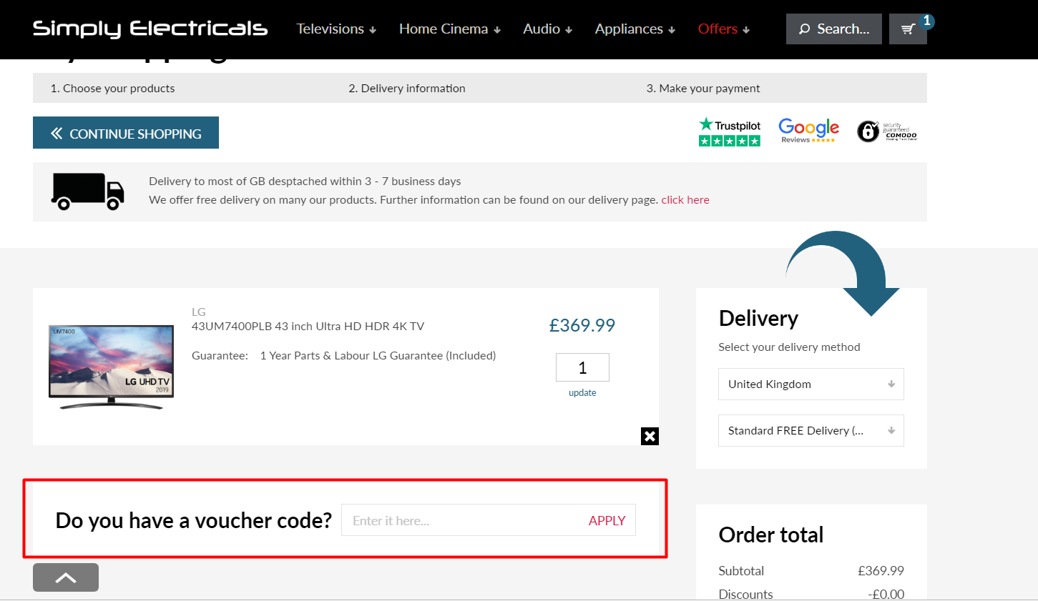Open the Offers menu
The width and height of the screenshot is (1038, 601).
[x=718, y=29]
